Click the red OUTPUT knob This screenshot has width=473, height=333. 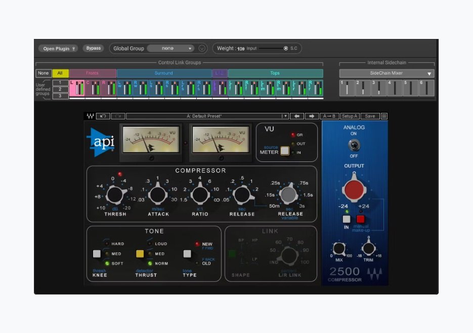coord(354,189)
